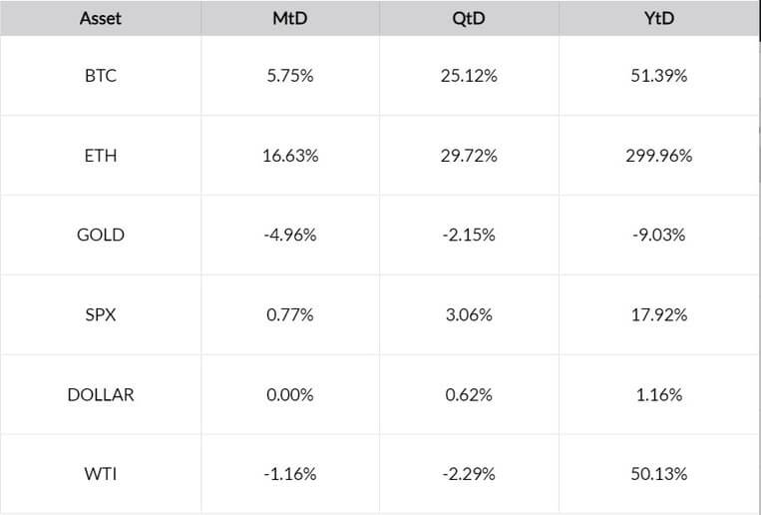Select the WTI asset cell
Image resolution: width=761 pixels, height=515 pixels.
101,474
